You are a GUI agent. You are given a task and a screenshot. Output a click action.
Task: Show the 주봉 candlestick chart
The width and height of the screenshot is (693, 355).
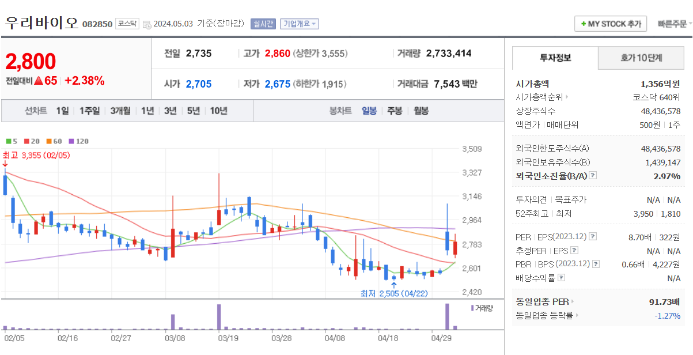395,111
